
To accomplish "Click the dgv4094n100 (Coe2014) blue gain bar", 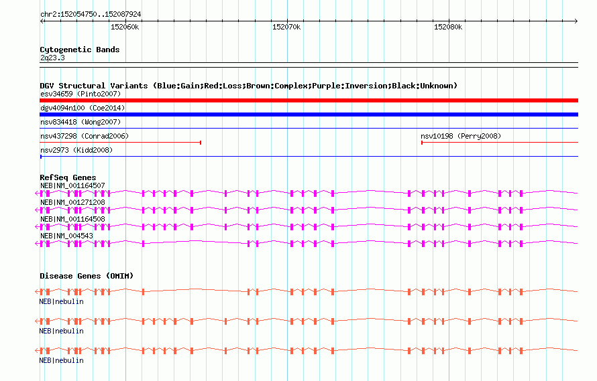I will pos(309,115).
